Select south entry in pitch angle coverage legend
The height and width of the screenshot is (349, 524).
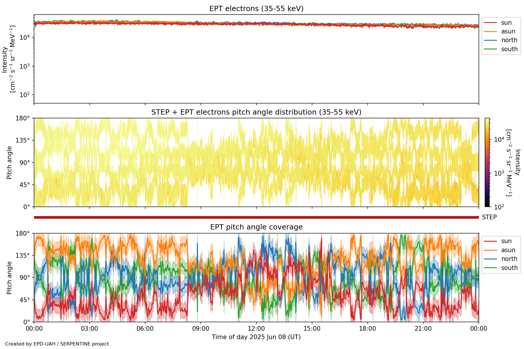tap(509, 268)
